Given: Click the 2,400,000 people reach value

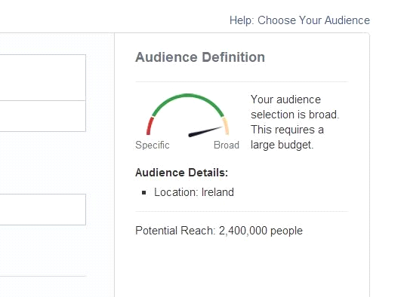Looking at the screenshot, I should pos(261,231).
